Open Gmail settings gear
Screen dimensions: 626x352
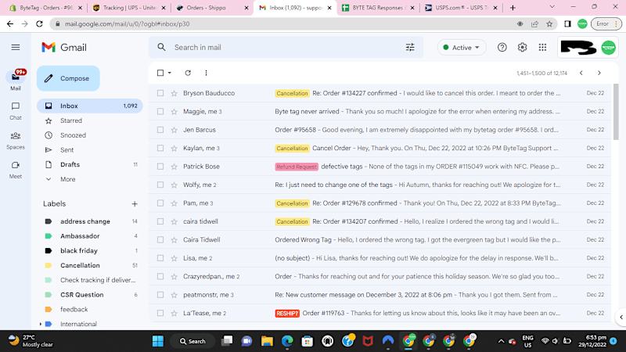[x=522, y=48]
